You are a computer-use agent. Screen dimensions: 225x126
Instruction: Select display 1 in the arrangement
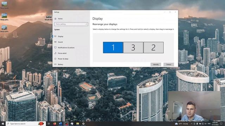[x=113, y=48]
